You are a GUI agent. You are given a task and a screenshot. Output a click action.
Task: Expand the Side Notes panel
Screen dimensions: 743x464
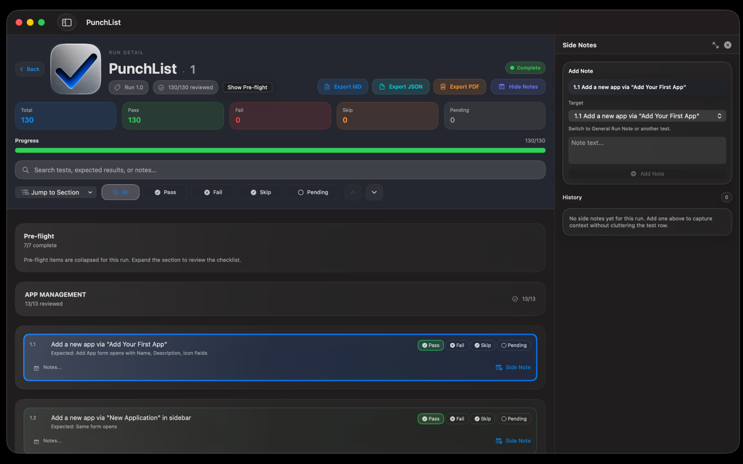[x=716, y=45]
